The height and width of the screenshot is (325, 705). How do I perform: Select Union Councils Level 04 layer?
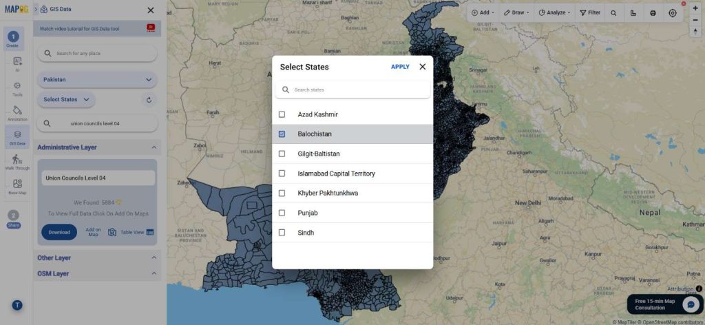tap(98, 178)
